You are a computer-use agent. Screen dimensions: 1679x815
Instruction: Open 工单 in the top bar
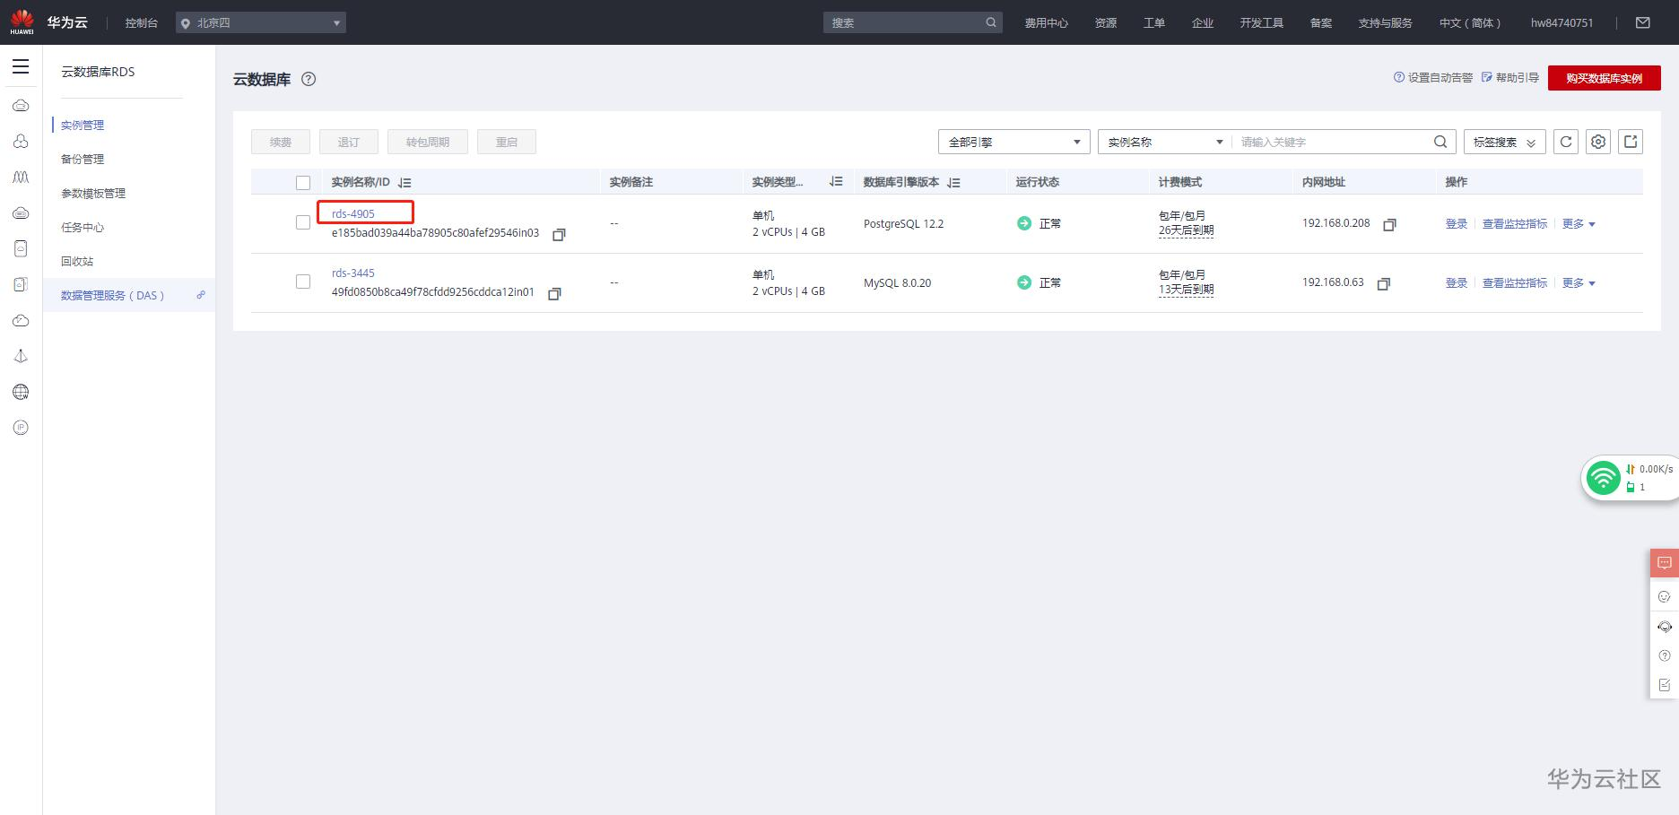pyautogui.click(x=1154, y=23)
